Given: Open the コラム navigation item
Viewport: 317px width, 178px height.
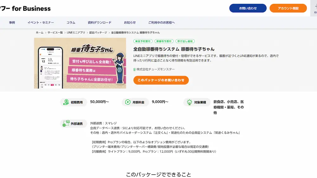Looking at the screenshot, I should [71, 23].
